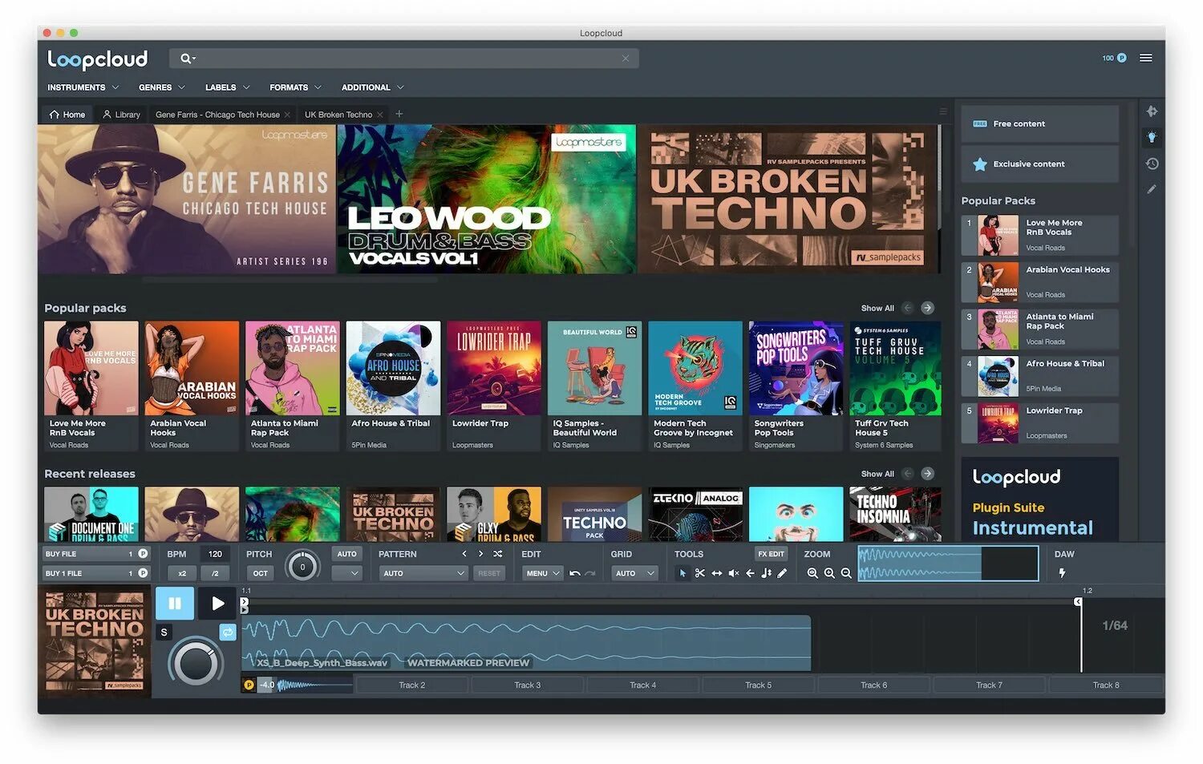Show all Recent releases
This screenshot has width=1203, height=764.
click(877, 474)
